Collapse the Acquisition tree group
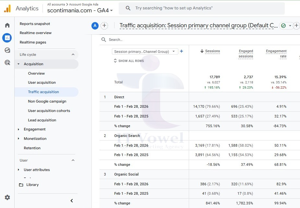The height and width of the screenshot is (208, 300). 18,64
